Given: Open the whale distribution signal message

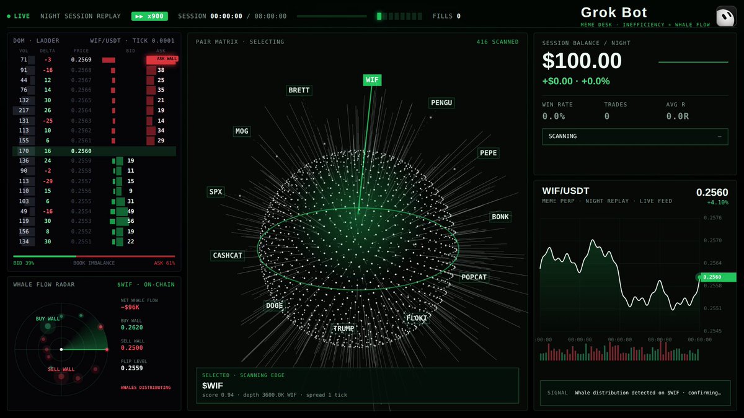Looking at the screenshot, I should [x=635, y=393].
